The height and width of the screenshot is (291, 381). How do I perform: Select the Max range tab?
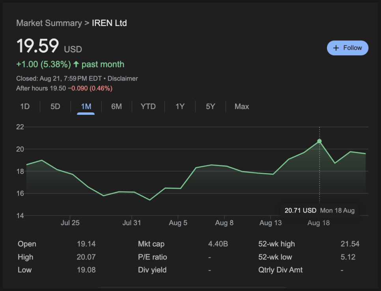[242, 106]
